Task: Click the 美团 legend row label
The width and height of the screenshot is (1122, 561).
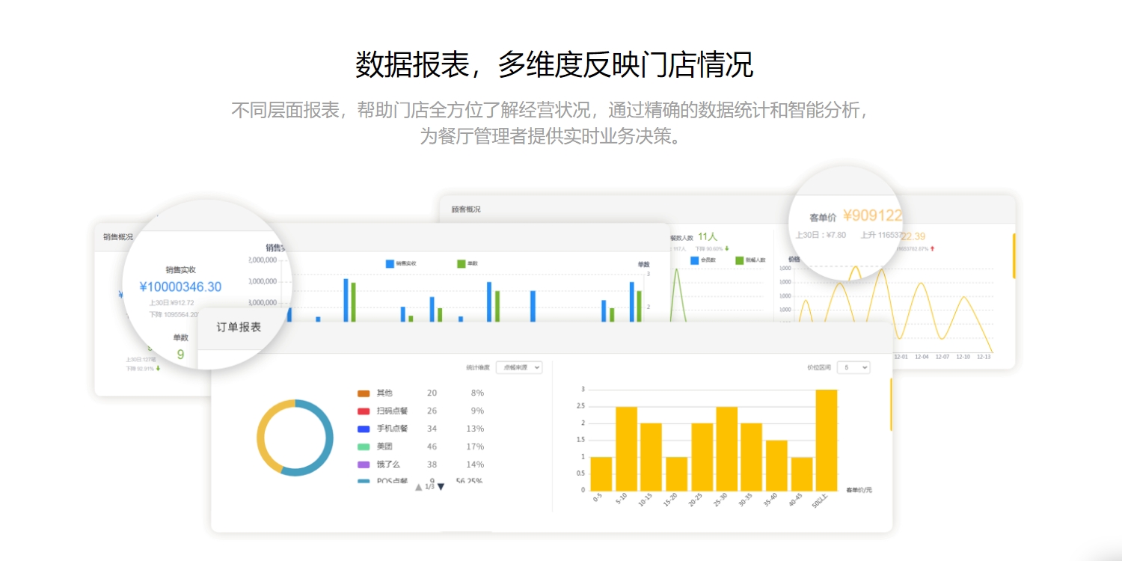Action: [384, 447]
